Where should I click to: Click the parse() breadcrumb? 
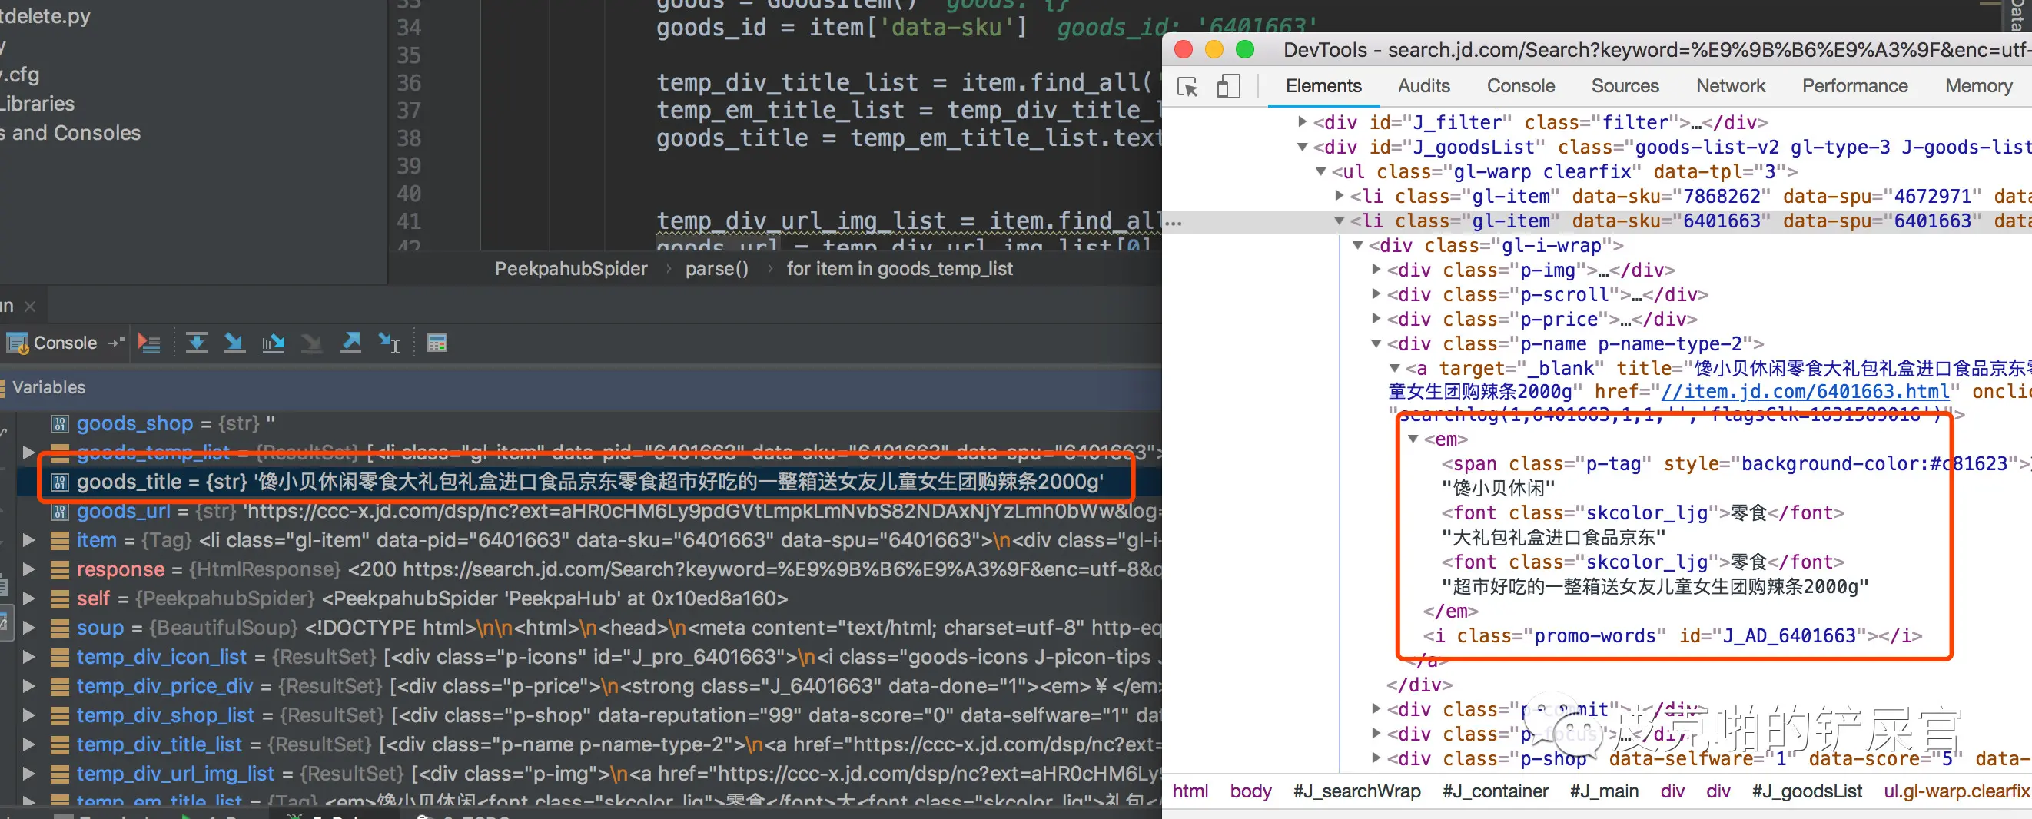(x=716, y=269)
